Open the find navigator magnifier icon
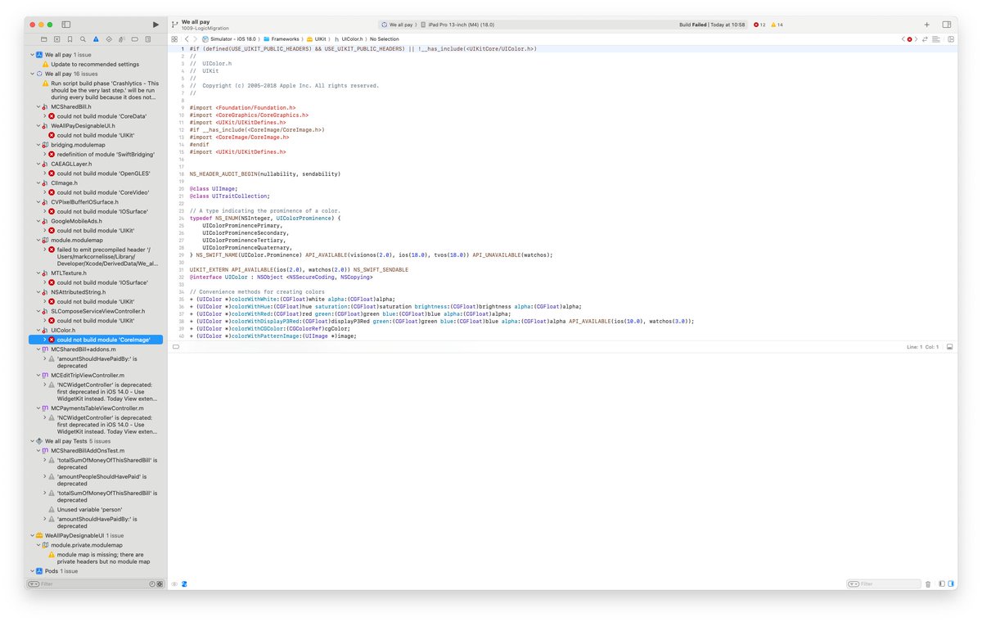 pos(83,38)
